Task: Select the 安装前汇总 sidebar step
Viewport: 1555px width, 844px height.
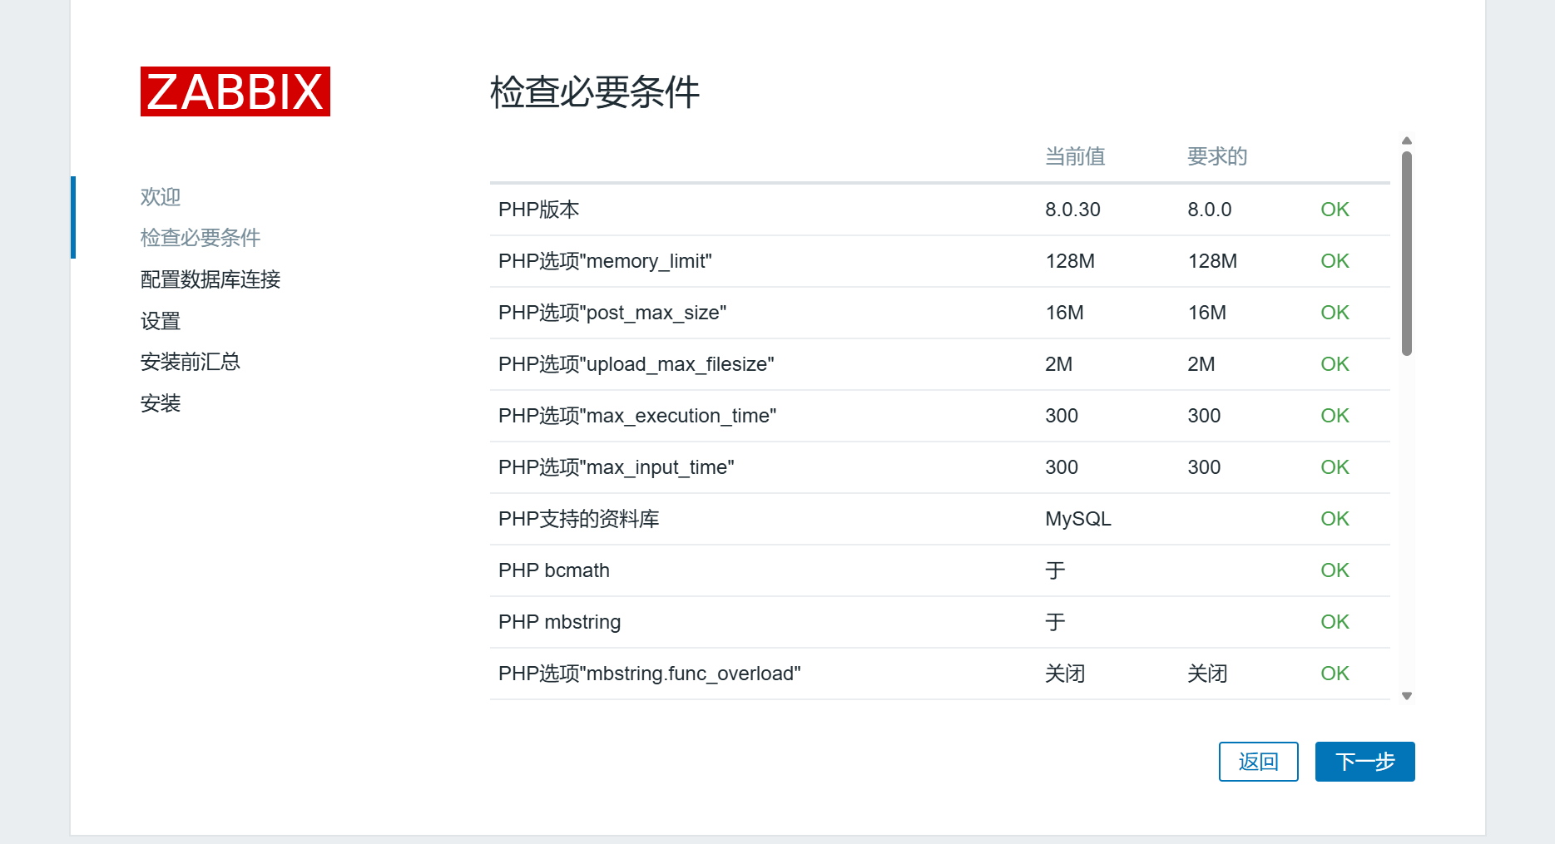Action: (x=191, y=362)
